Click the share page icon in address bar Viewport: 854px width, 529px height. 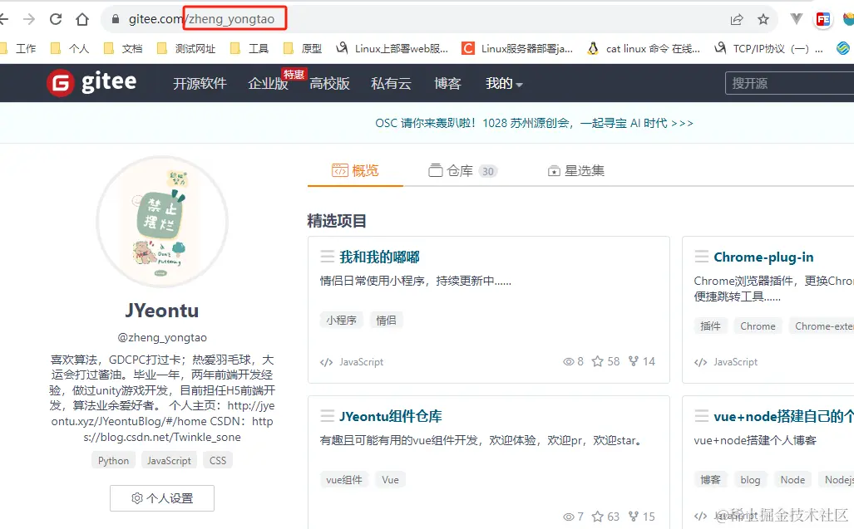click(x=737, y=20)
